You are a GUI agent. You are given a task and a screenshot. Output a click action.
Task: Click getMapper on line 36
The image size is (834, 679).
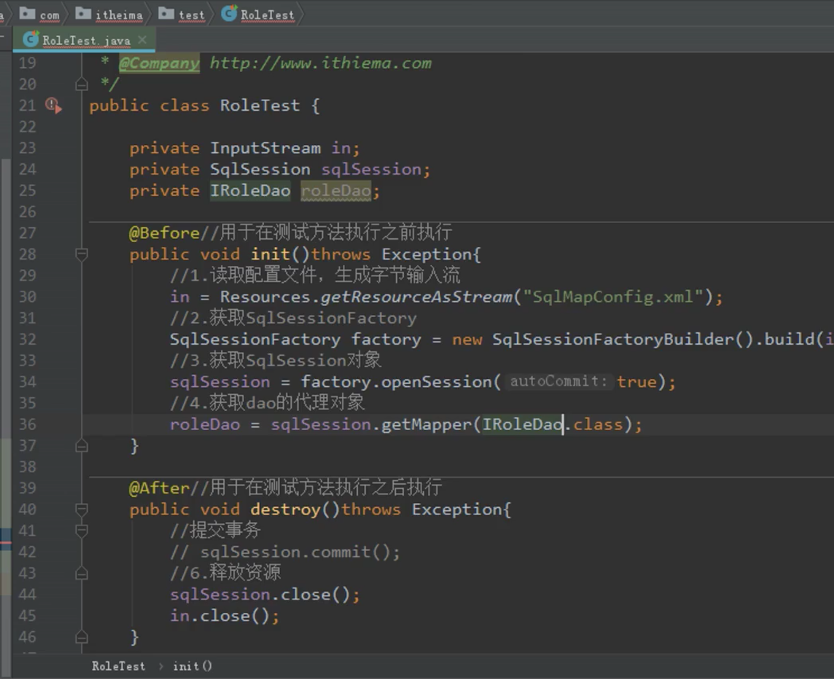(x=427, y=424)
